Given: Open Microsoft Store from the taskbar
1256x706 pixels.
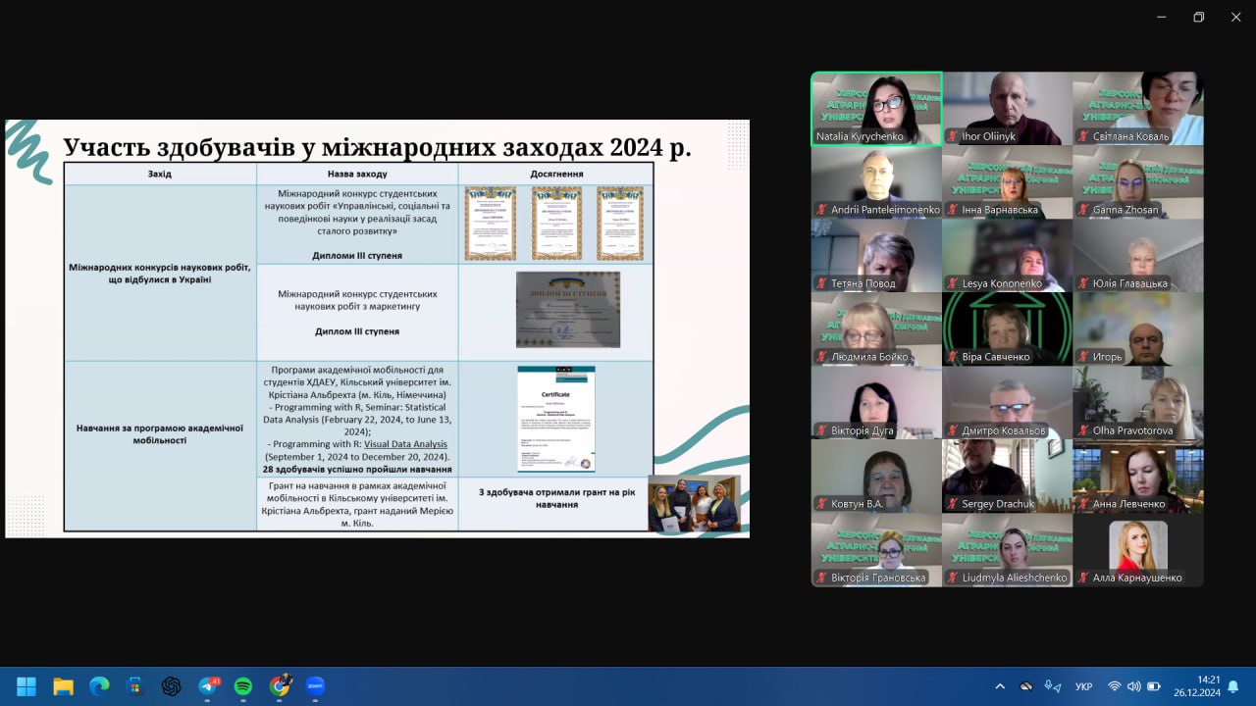Looking at the screenshot, I should (135, 686).
